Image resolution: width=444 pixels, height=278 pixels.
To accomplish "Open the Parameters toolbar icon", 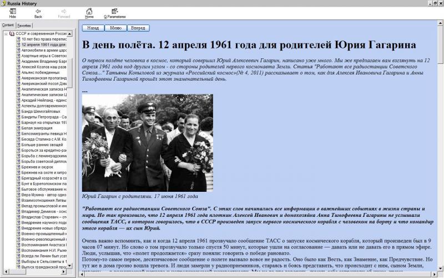I will pyautogui.click(x=114, y=11).
